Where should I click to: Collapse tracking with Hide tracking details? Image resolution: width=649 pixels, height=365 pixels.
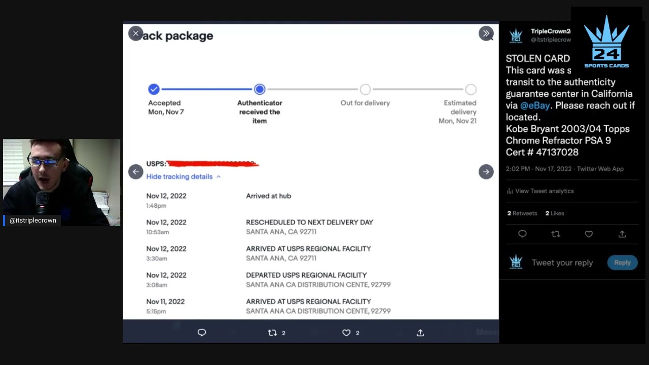[184, 176]
